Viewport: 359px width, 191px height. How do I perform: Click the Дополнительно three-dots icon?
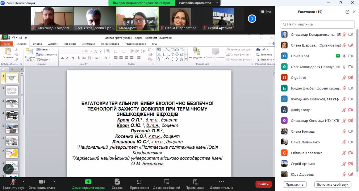(221, 182)
